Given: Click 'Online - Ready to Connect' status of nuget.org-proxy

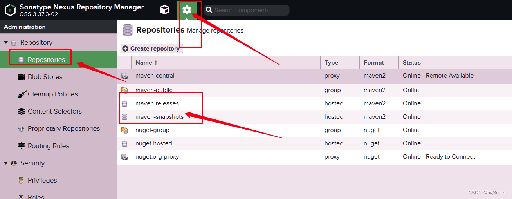Looking at the screenshot, I should 439,157.
